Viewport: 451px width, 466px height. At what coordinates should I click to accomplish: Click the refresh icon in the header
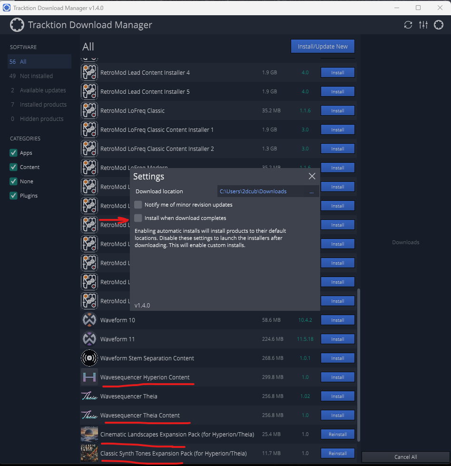point(408,25)
